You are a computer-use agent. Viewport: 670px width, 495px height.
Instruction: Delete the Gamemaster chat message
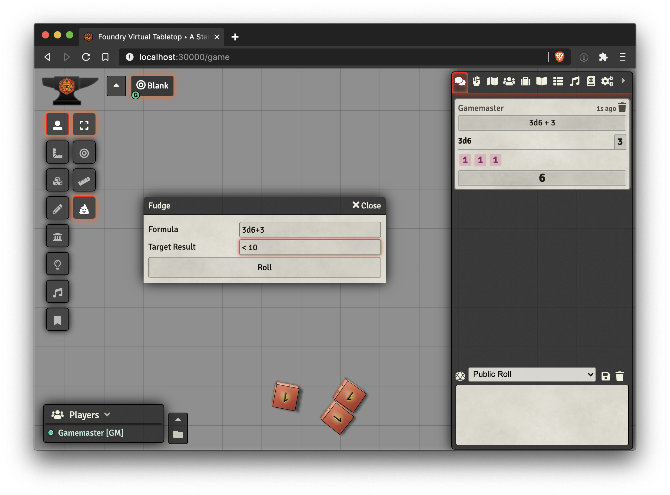622,108
